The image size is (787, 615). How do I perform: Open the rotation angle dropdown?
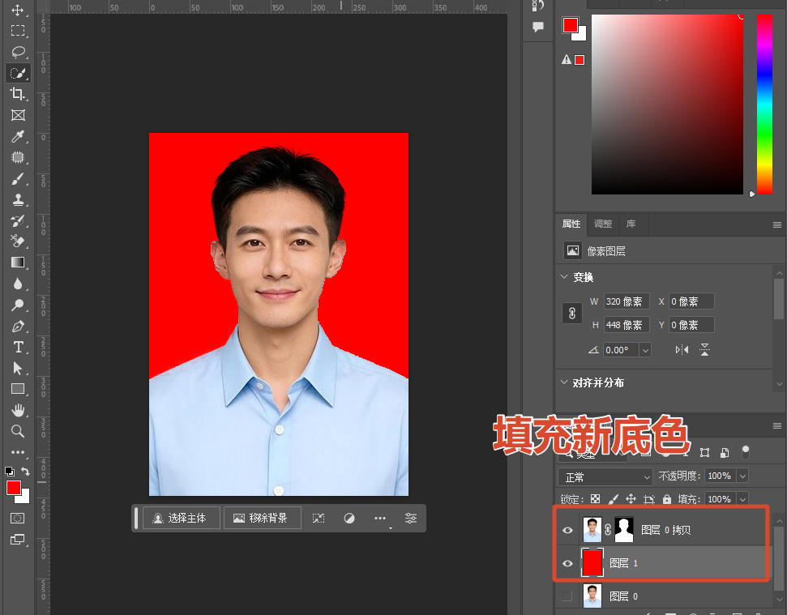pos(645,350)
